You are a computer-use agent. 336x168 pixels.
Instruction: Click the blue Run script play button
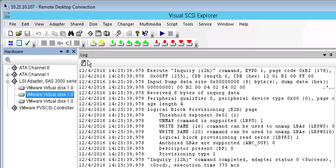pyautogui.click(x=162, y=33)
